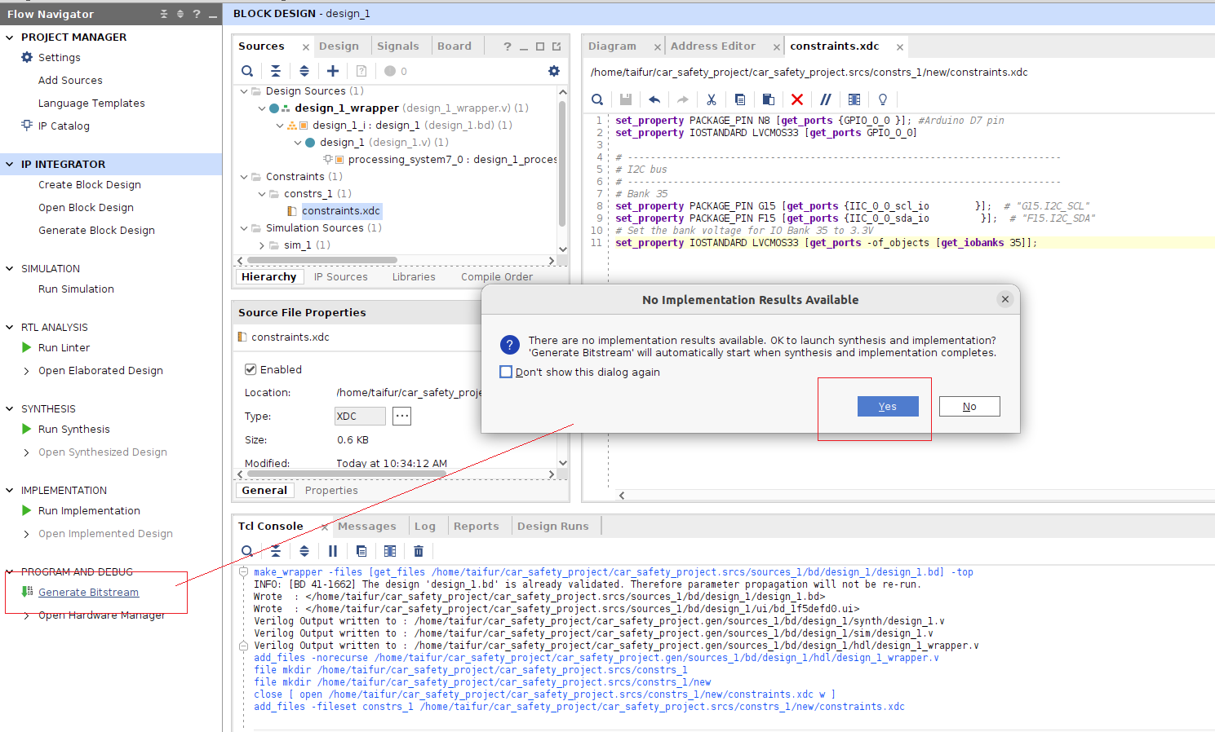The height and width of the screenshot is (732, 1215).
Task: Open the Diagram tab
Action: coord(612,46)
